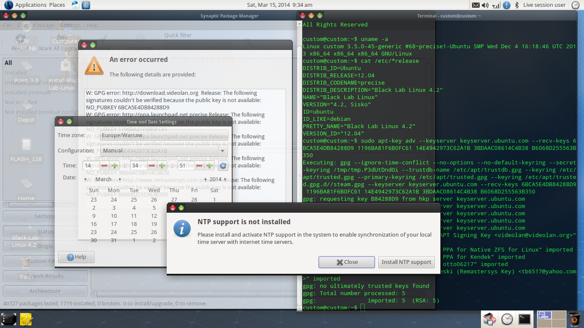
Task: Open the Applications menu logo
Action: pyautogui.click(x=9, y=5)
